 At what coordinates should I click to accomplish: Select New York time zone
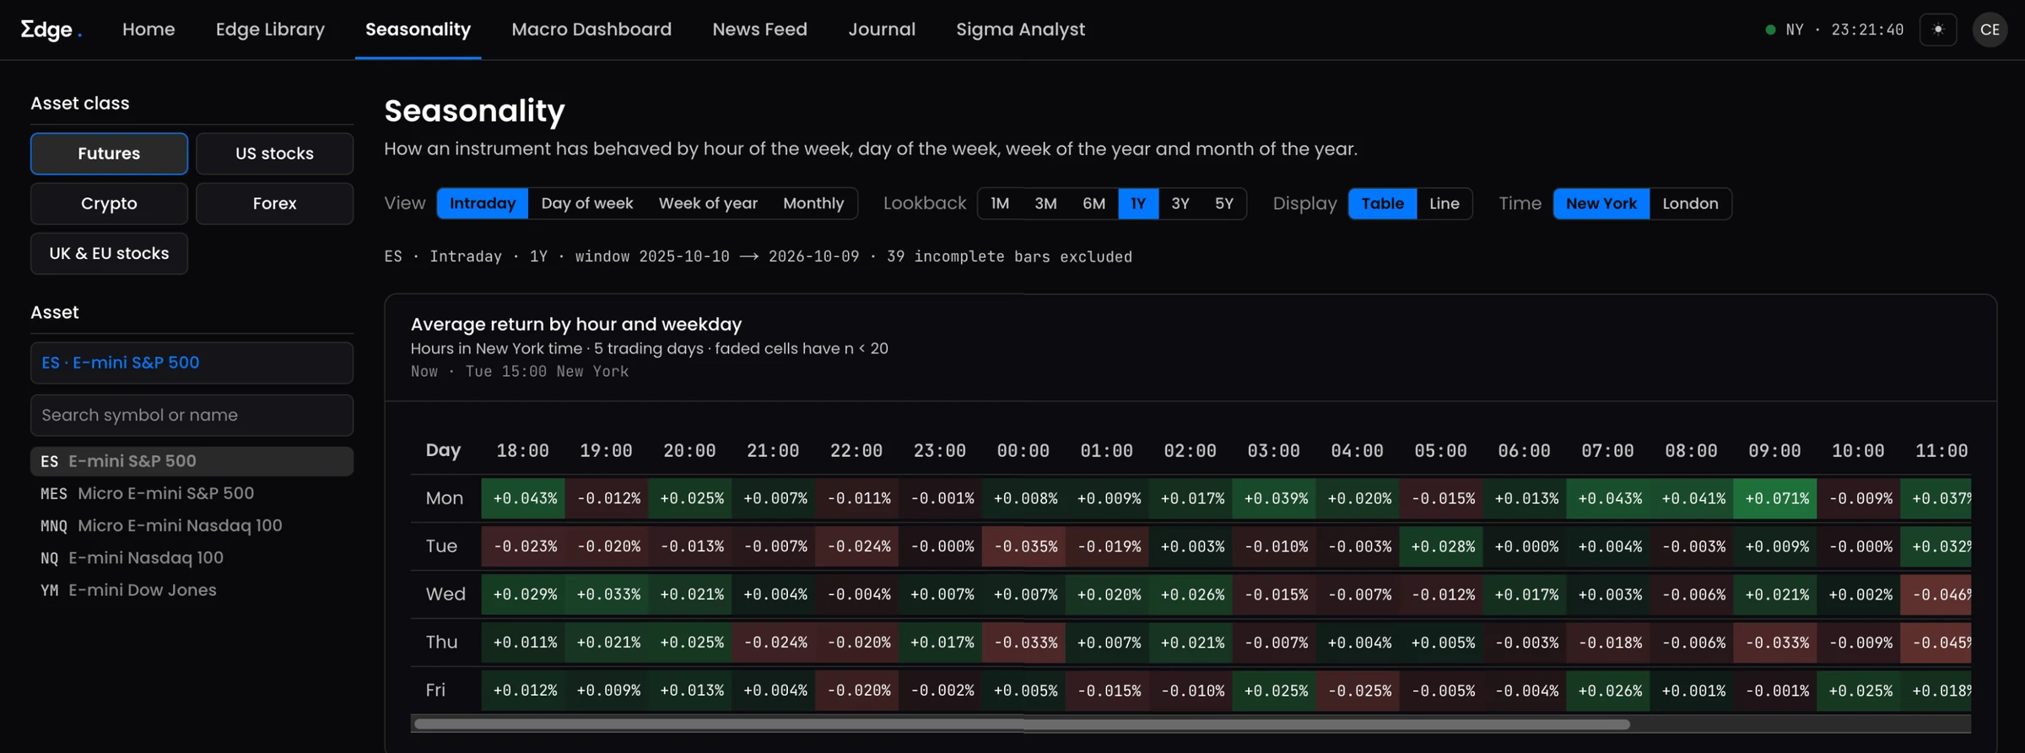(1601, 203)
